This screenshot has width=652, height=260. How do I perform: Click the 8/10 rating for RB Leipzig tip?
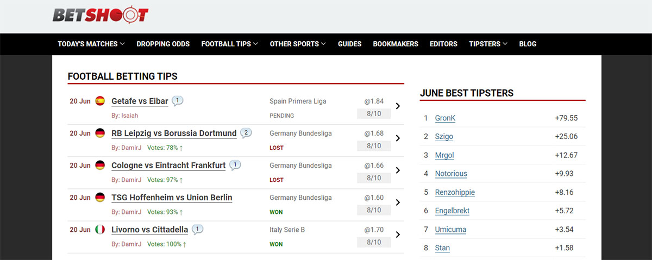pos(374,146)
